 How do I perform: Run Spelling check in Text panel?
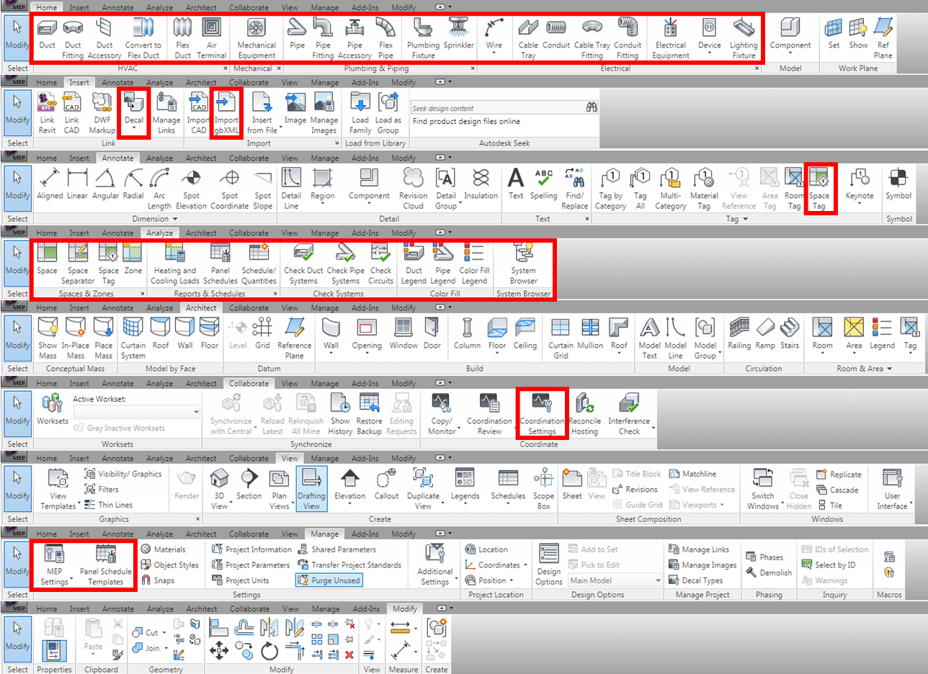[543, 184]
